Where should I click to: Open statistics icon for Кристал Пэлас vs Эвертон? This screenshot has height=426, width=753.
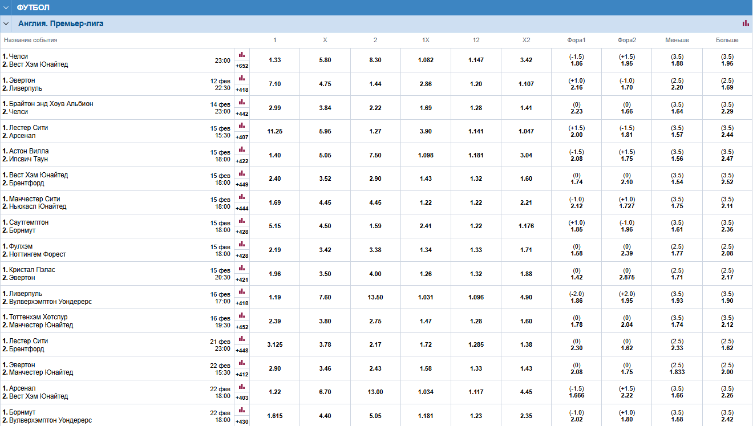pos(242,268)
